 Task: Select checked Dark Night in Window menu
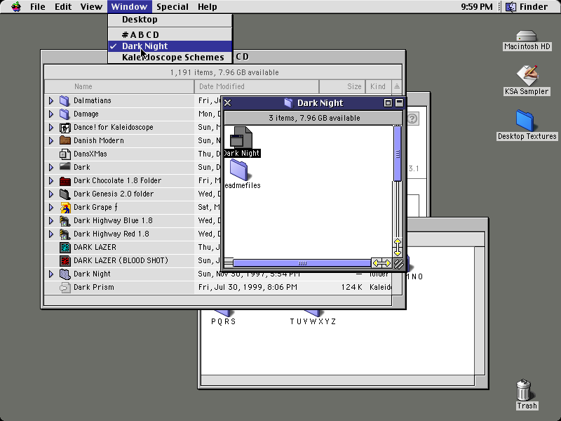(x=170, y=46)
